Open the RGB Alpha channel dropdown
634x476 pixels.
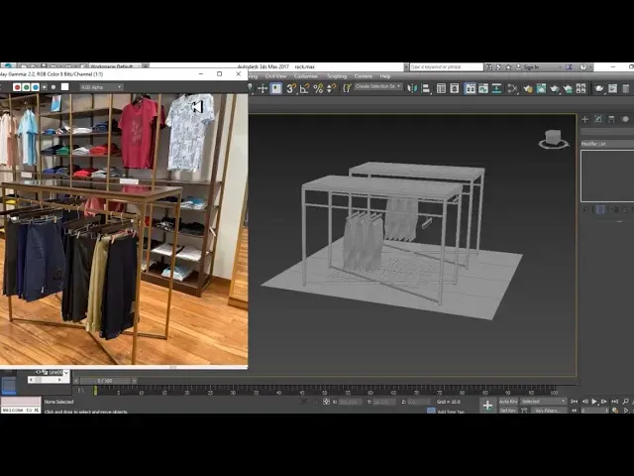[x=101, y=87]
